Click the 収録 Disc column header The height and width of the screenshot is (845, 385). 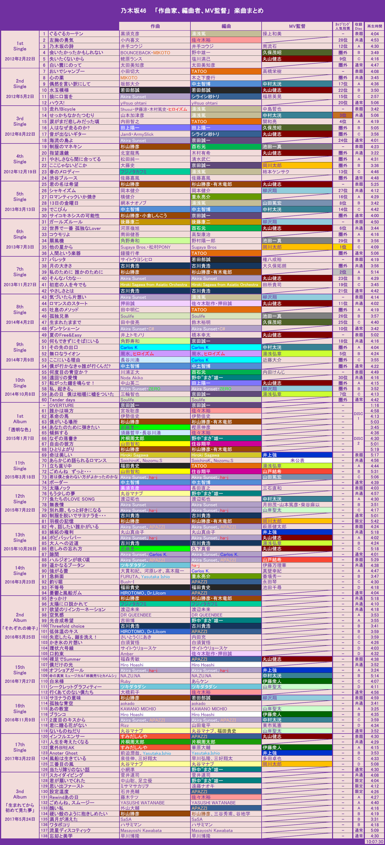[x=359, y=26]
